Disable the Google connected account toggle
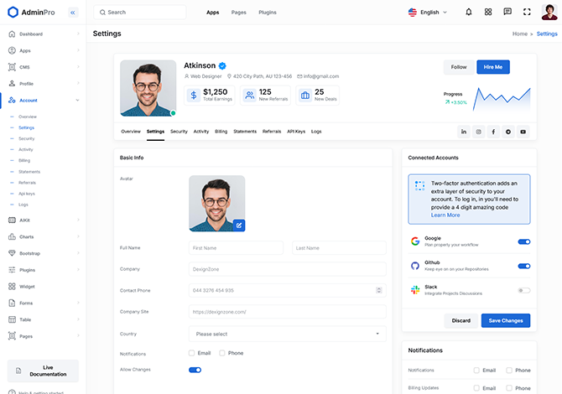The image size is (562, 394). [523, 241]
